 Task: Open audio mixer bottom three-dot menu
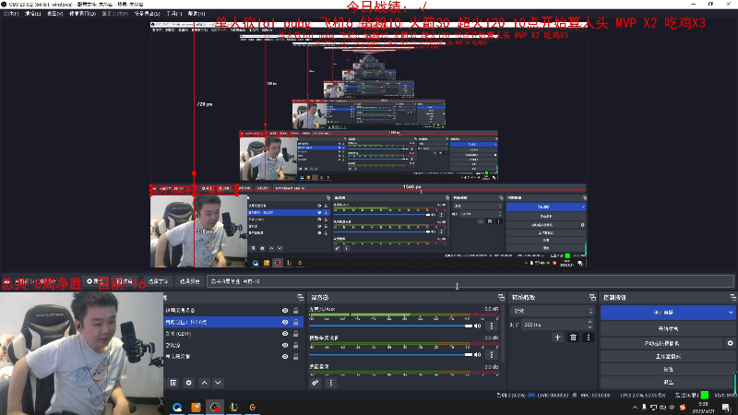click(x=331, y=383)
